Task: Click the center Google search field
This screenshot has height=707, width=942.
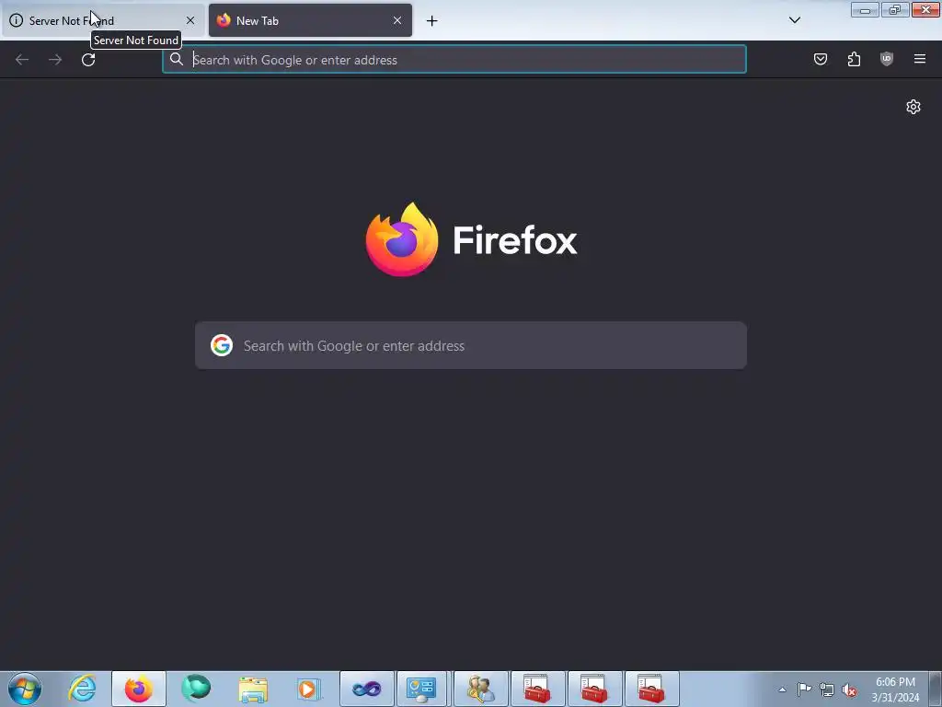Action: [471, 345]
